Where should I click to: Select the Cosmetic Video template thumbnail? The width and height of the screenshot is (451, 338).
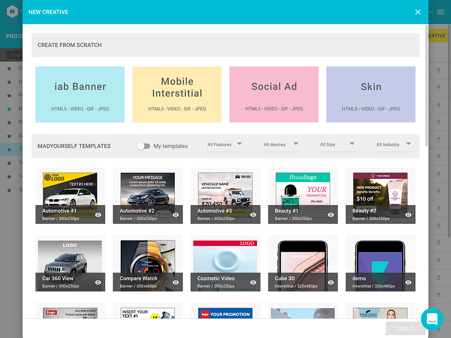click(x=225, y=263)
